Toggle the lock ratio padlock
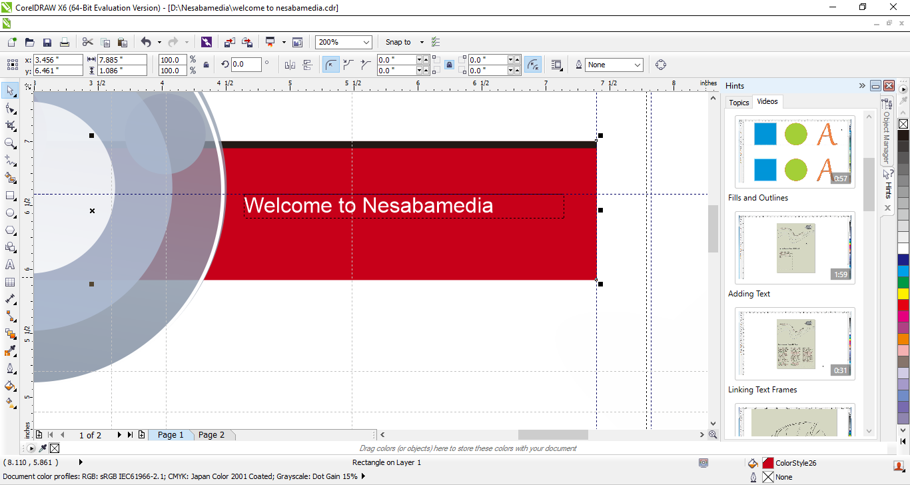This screenshot has width=910, height=485. (206, 65)
